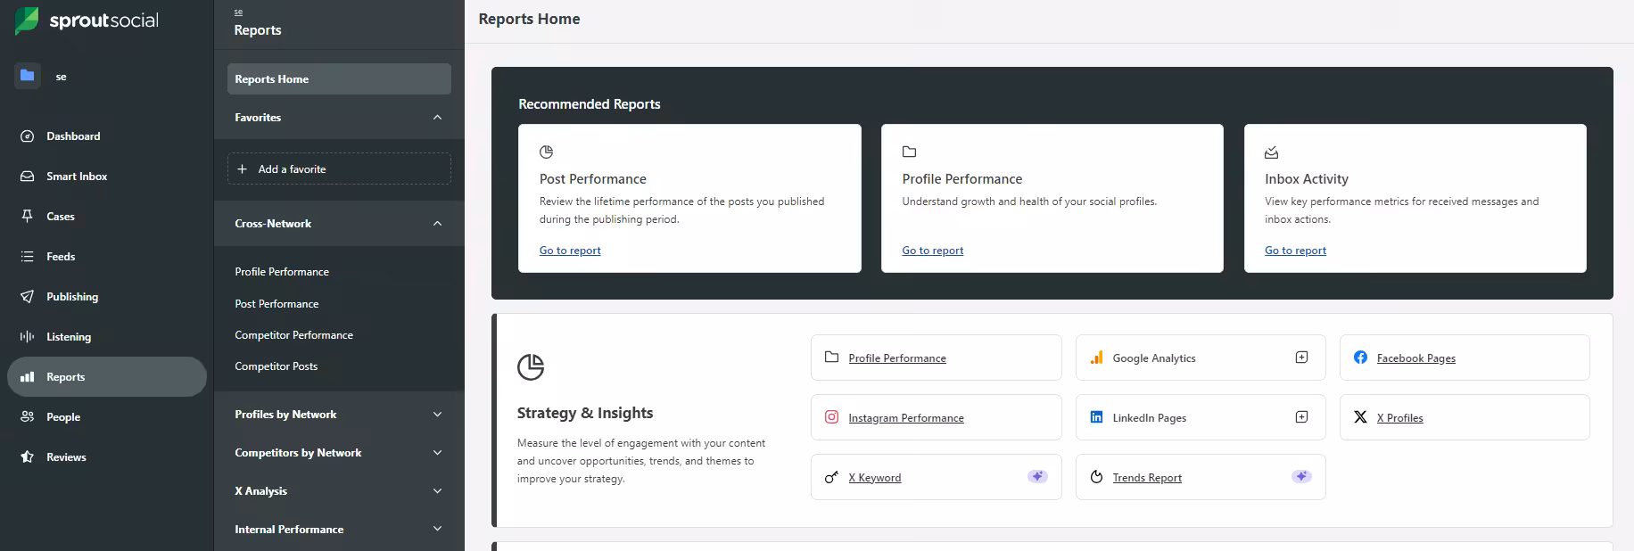The width and height of the screenshot is (1634, 551).
Task: Expand the X Analysis chevron
Action: pos(437,491)
